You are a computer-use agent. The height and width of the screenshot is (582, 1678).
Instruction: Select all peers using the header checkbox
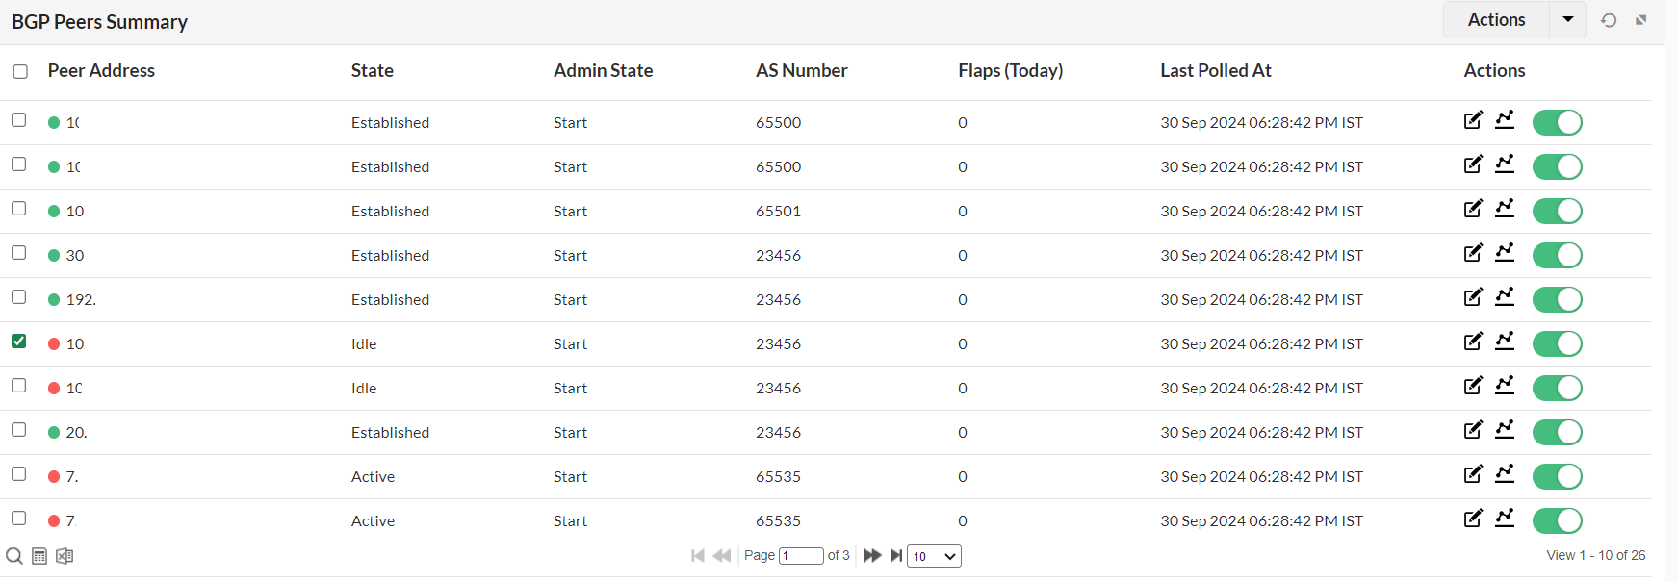18,71
